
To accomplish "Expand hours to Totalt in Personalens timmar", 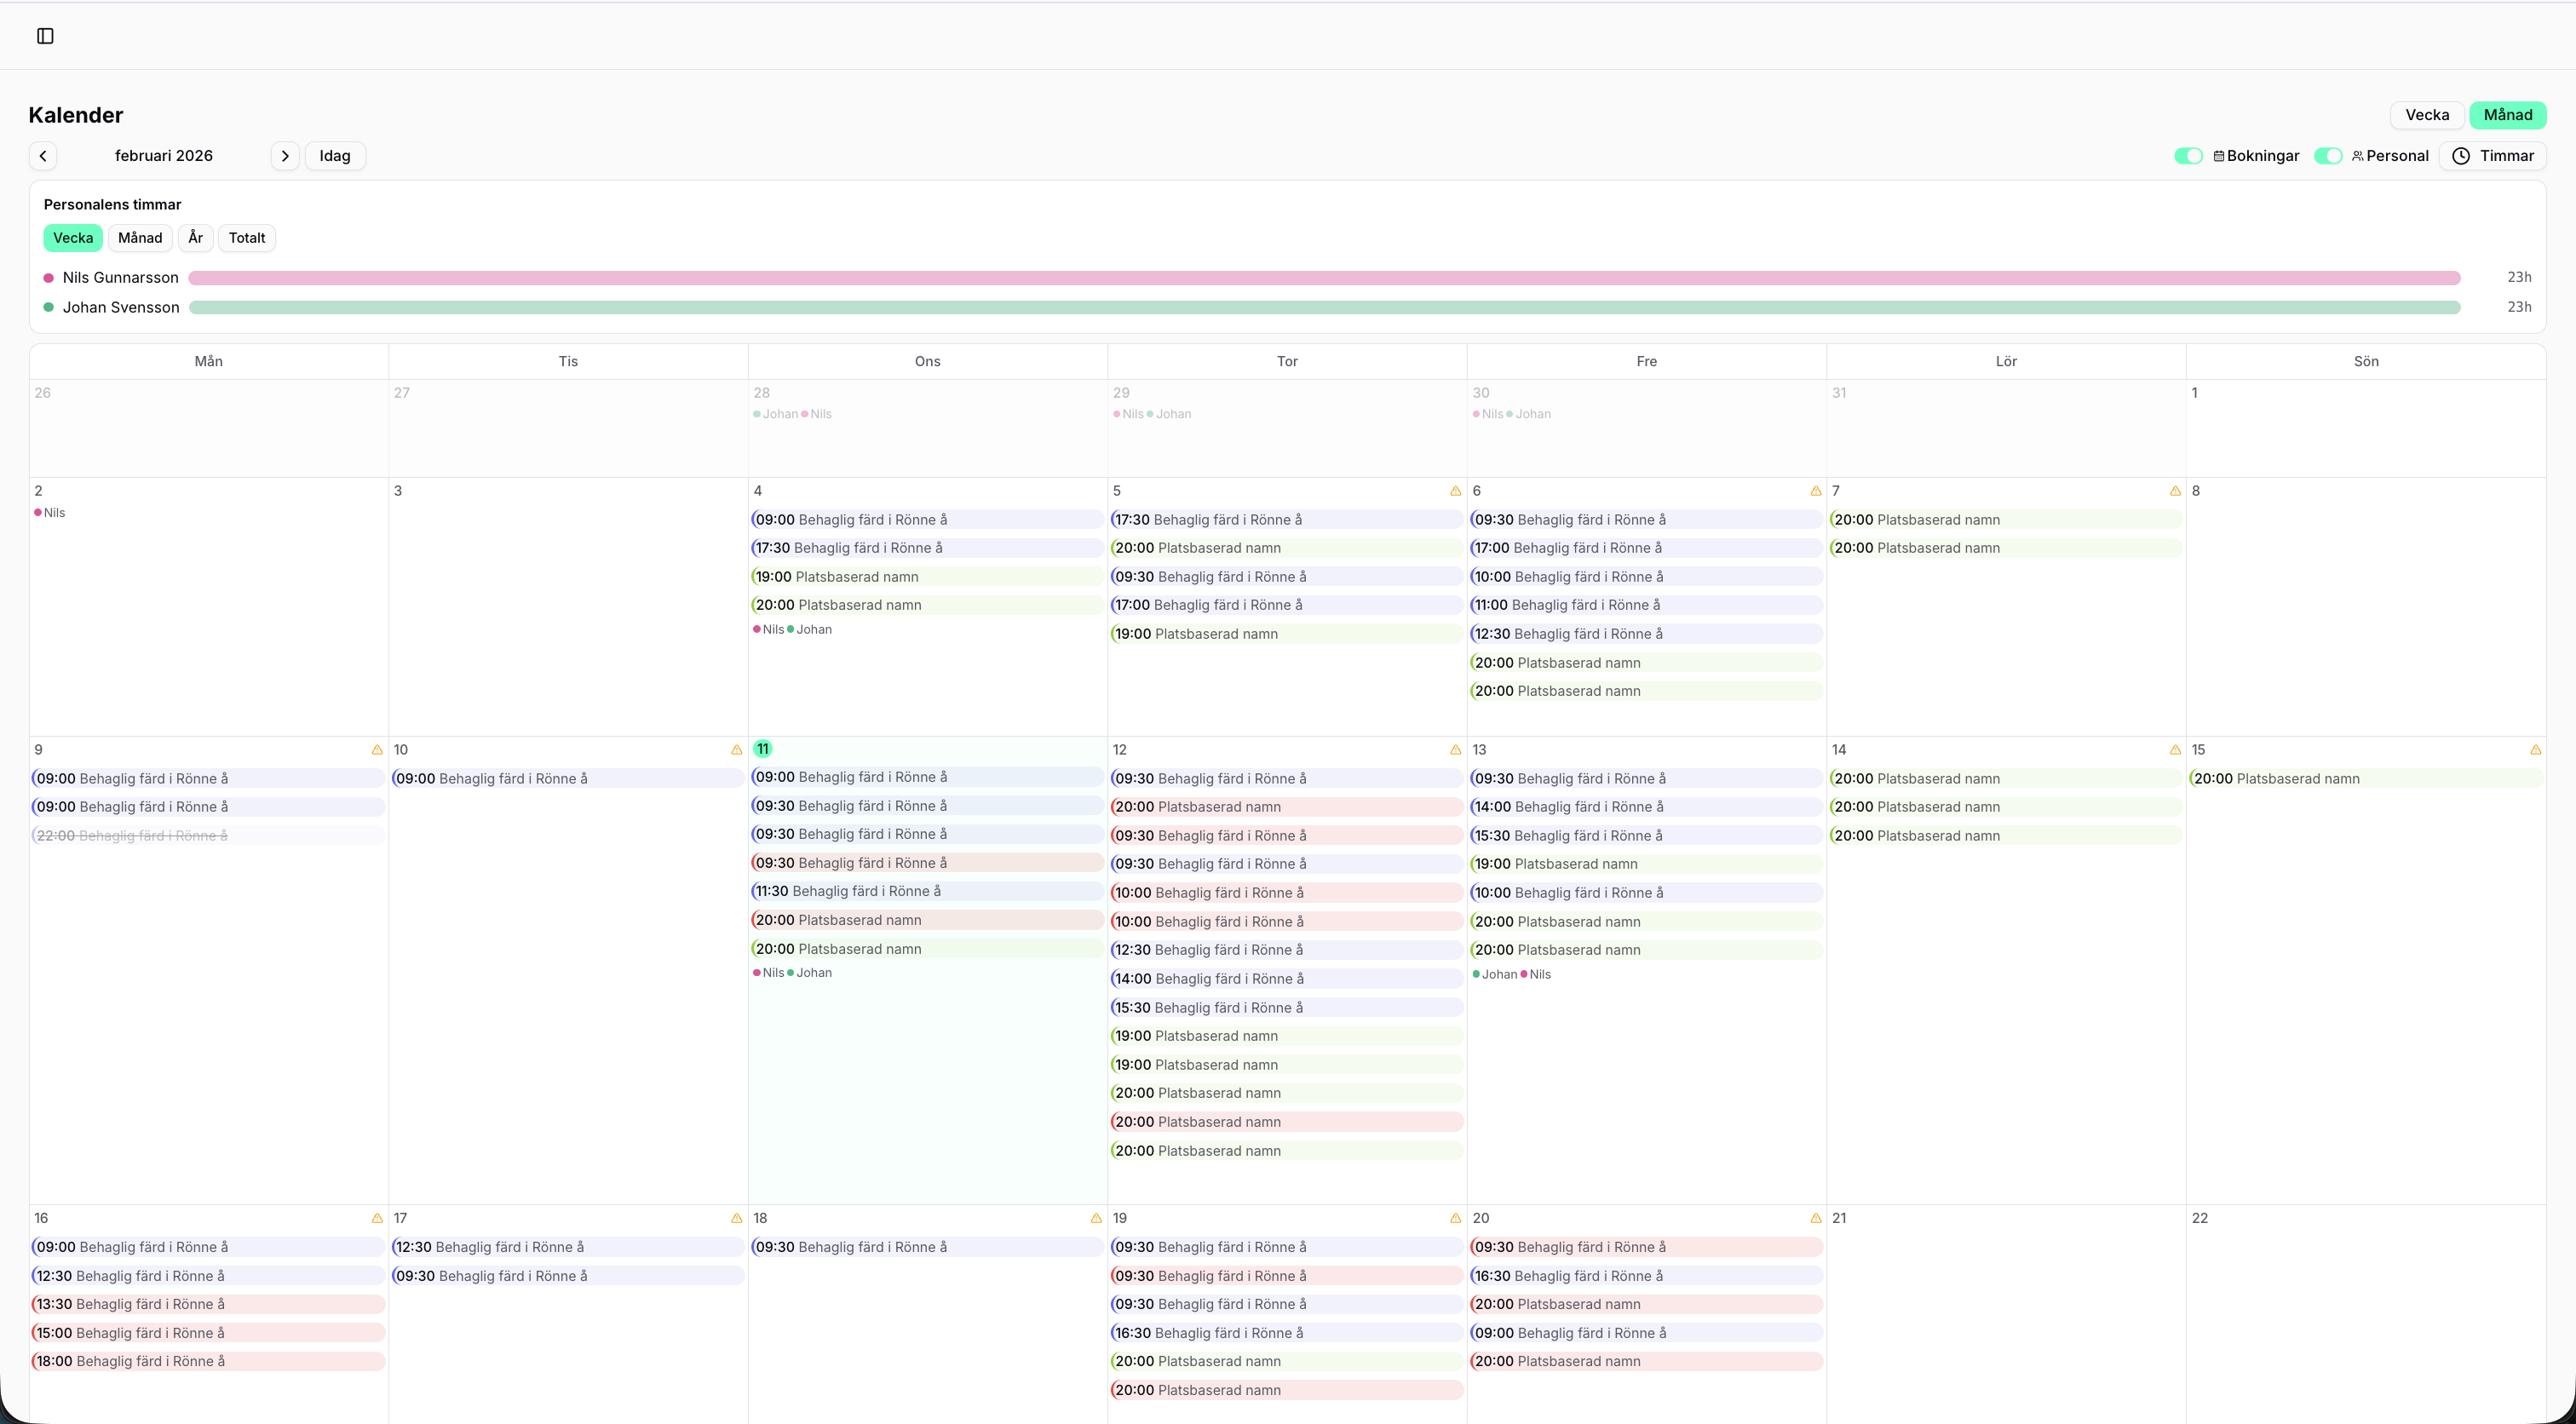I will (x=246, y=237).
